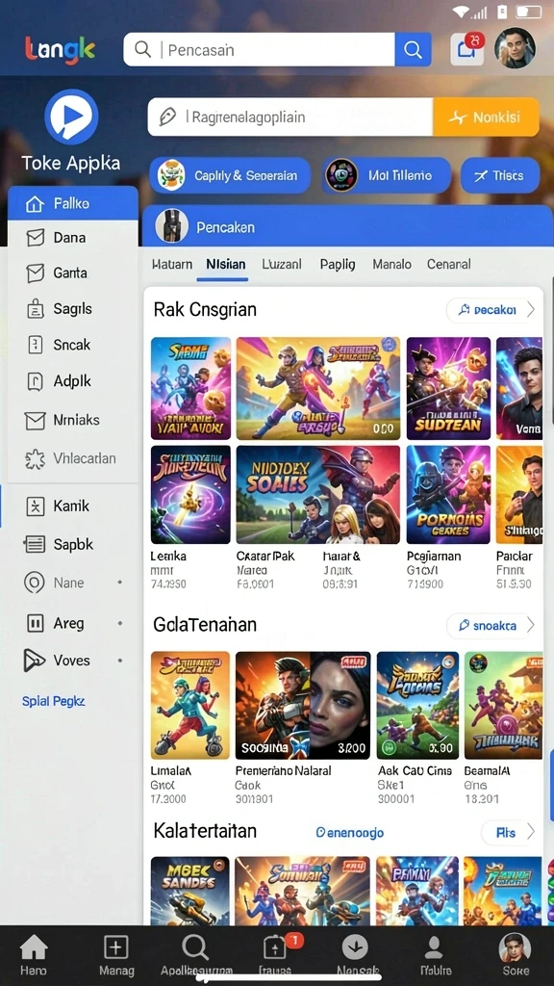Click the blue search magnifier button
Image resolution: width=554 pixels, height=986 pixels.
pos(413,50)
